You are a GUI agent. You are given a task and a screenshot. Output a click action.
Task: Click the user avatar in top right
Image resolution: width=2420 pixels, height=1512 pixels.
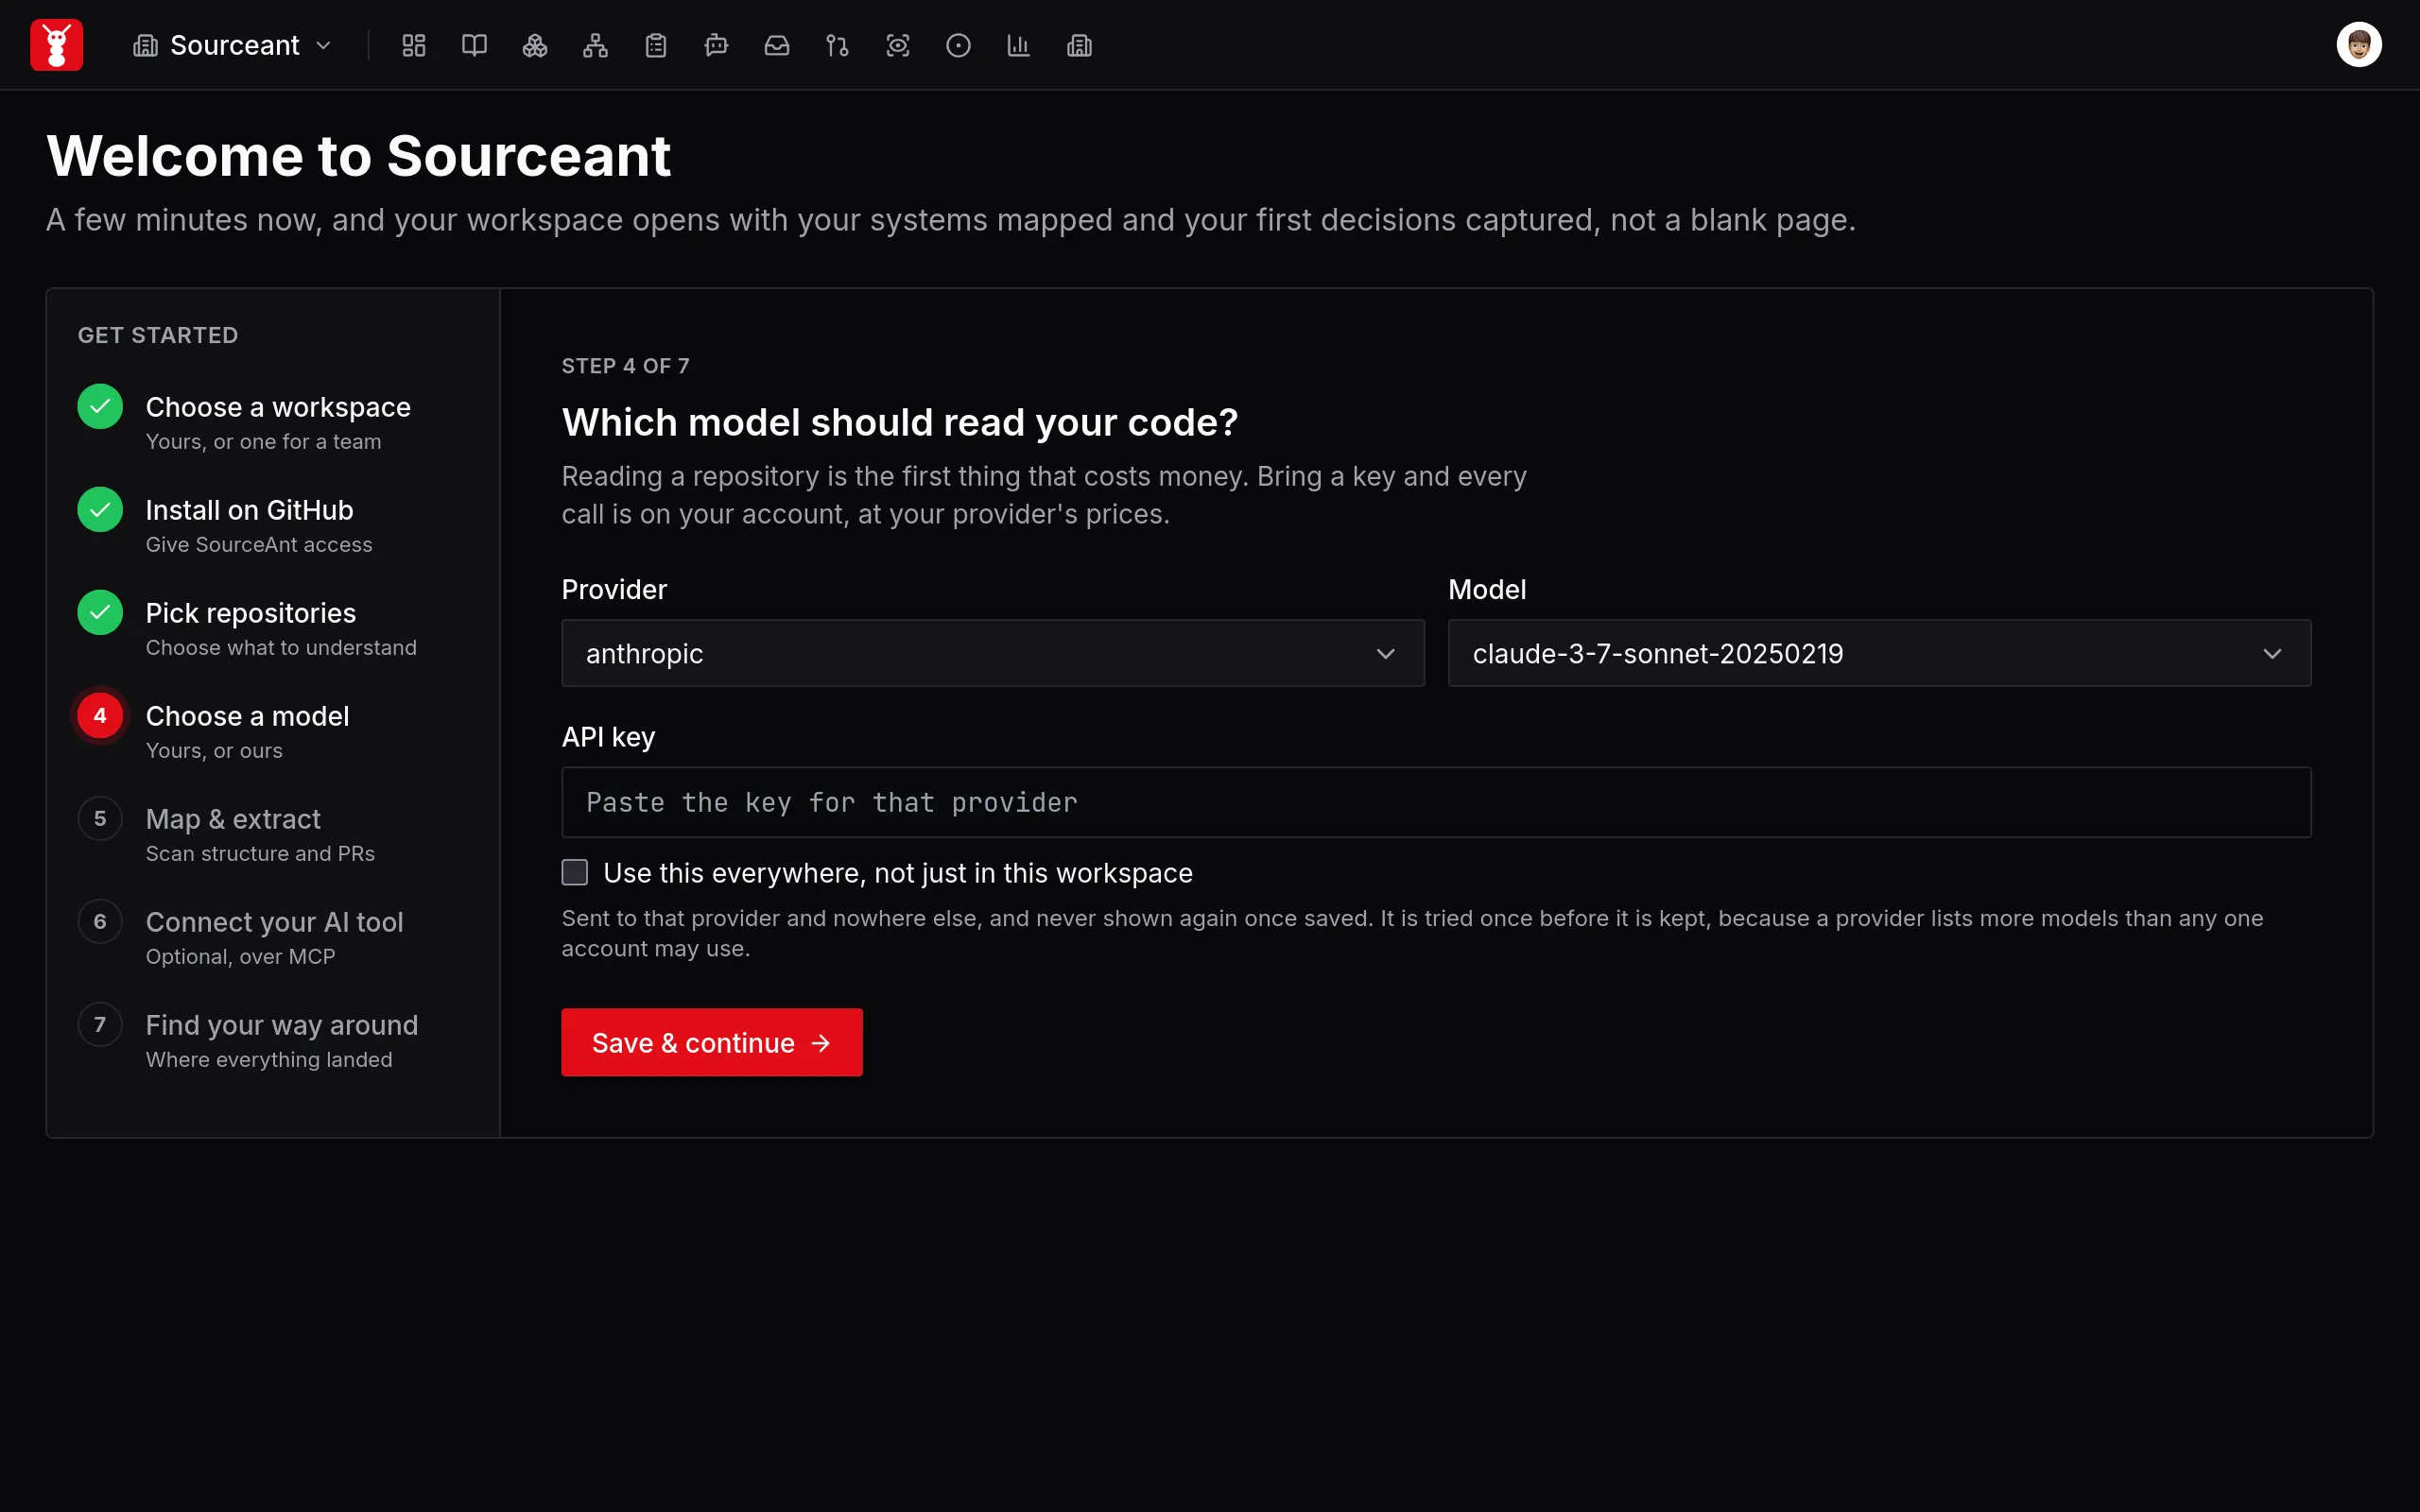pyautogui.click(x=2359, y=45)
